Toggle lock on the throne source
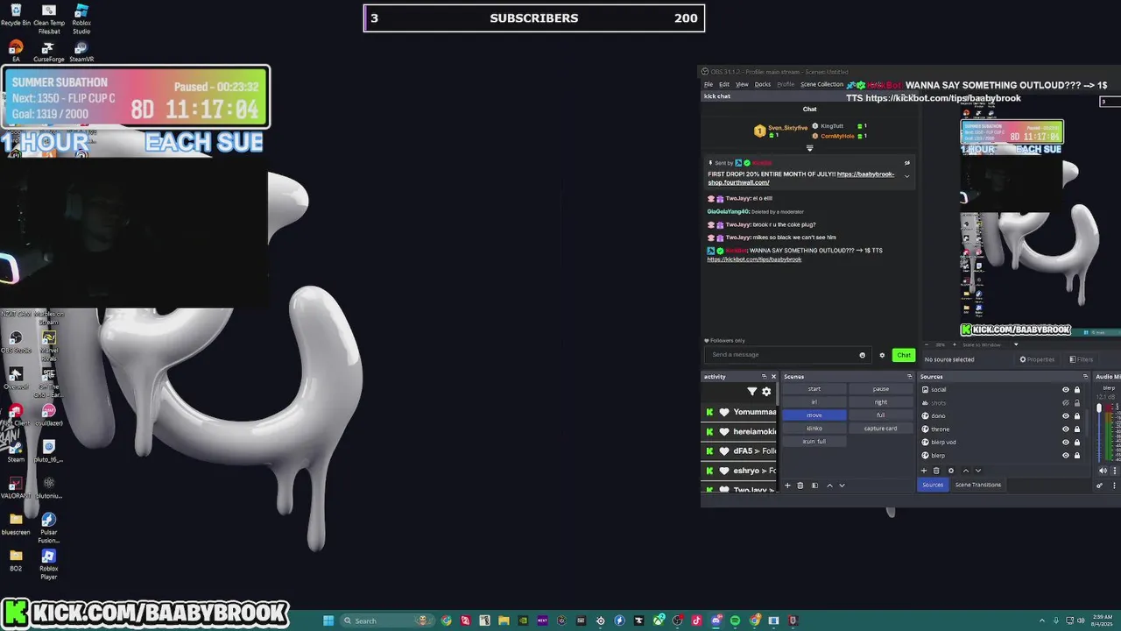 [x=1077, y=429]
